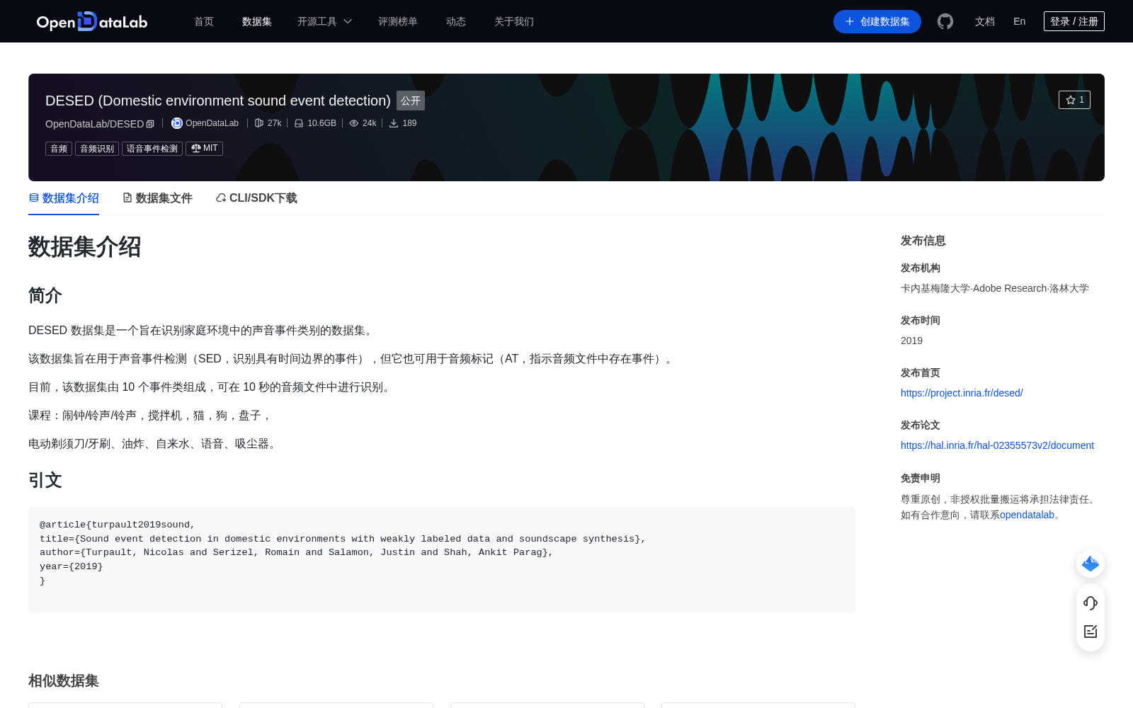
Task: Click the 引文 heading
Action: tap(45, 480)
